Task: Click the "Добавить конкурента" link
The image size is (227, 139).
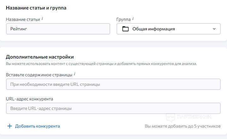Action: (37, 126)
